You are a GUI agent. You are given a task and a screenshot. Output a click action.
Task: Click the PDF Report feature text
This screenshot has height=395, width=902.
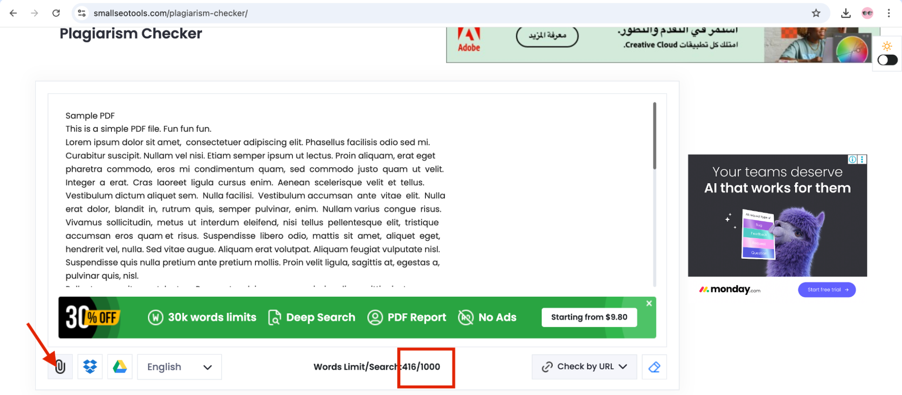pyautogui.click(x=416, y=317)
